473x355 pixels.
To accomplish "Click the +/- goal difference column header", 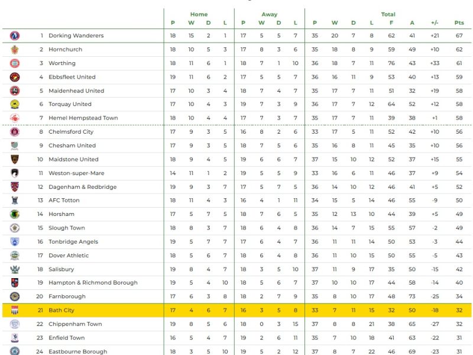I will click(x=435, y=23).
